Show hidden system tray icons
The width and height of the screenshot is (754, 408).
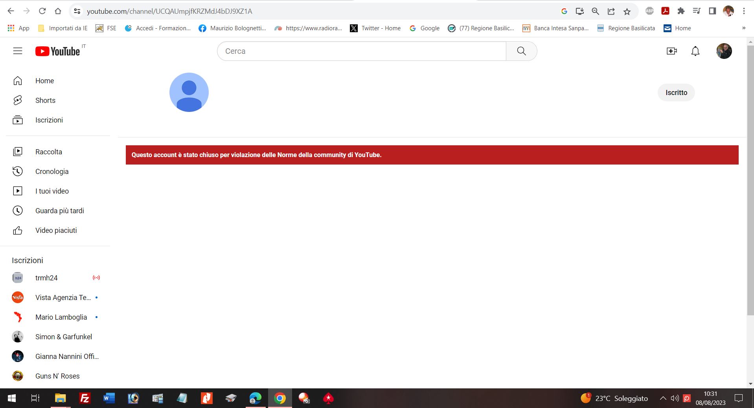click(663, 398)
